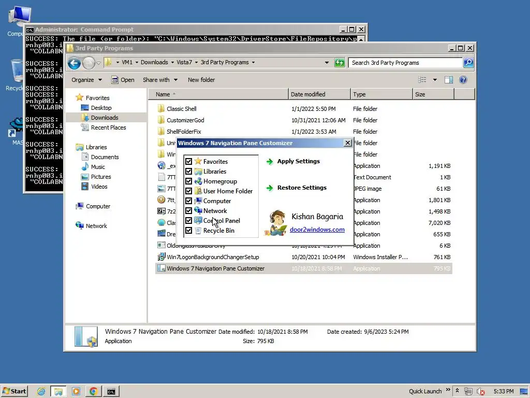Open the Organize menu
The width and height of the screenshot is (530, 398).
(86, 80)
